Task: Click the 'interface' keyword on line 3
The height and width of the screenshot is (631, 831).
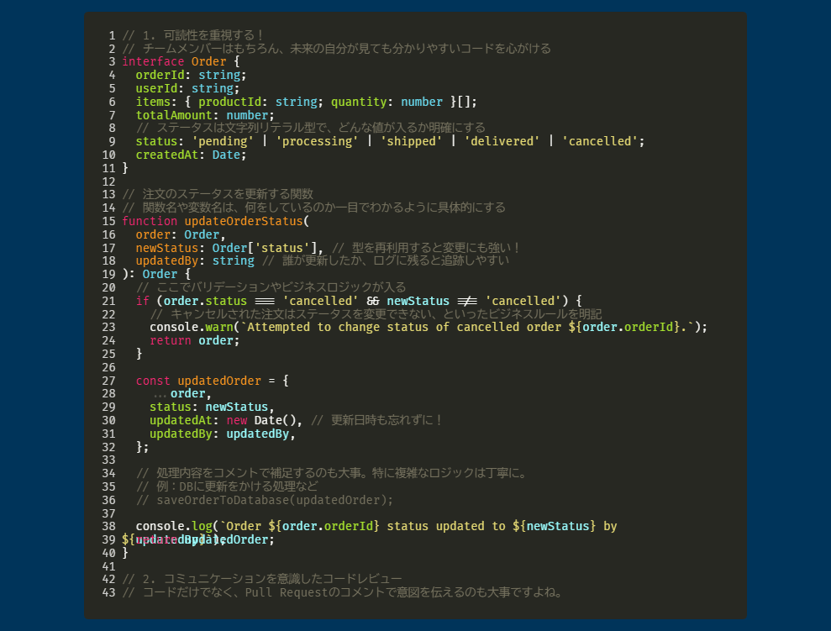Action: pos(153,61)
